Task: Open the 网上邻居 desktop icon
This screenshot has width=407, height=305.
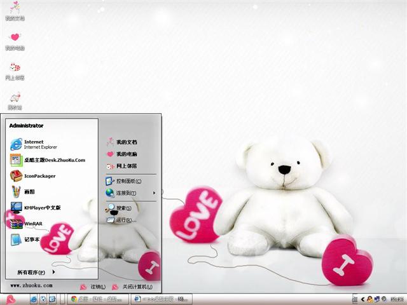Action: [15, 71]
